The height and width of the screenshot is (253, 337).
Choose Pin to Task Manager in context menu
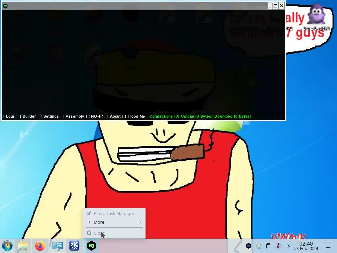coord(114,213)
